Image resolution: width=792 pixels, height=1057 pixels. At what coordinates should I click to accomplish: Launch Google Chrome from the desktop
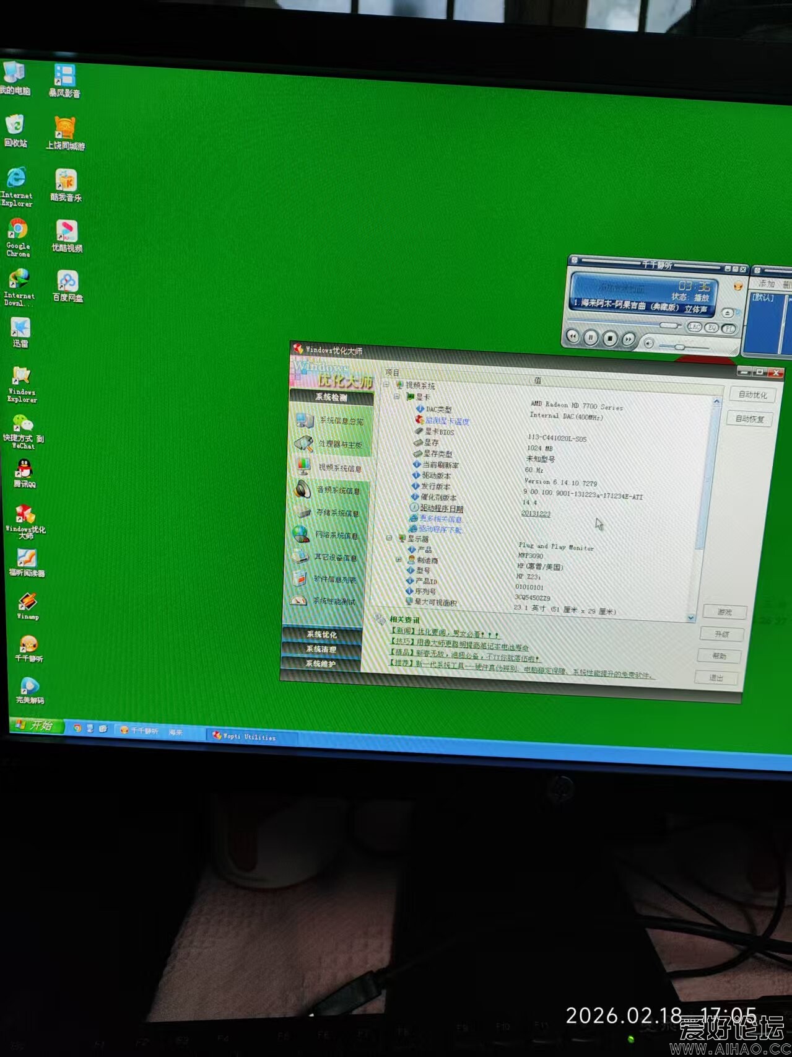[x=18, y=237]
